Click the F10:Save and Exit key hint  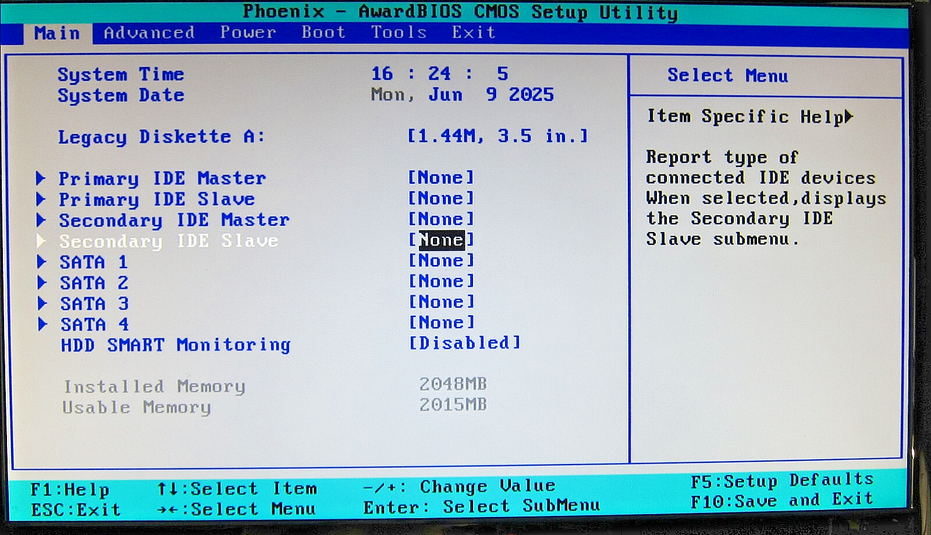(x=782, y=501)
